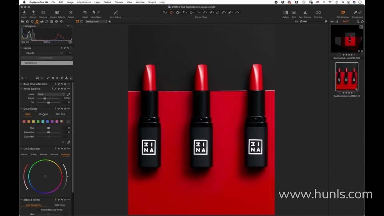The height and width of the screenshot is (216, 384).
Task: Pick white balance with eyedropper icon
Action: click(x=68, y=94)
